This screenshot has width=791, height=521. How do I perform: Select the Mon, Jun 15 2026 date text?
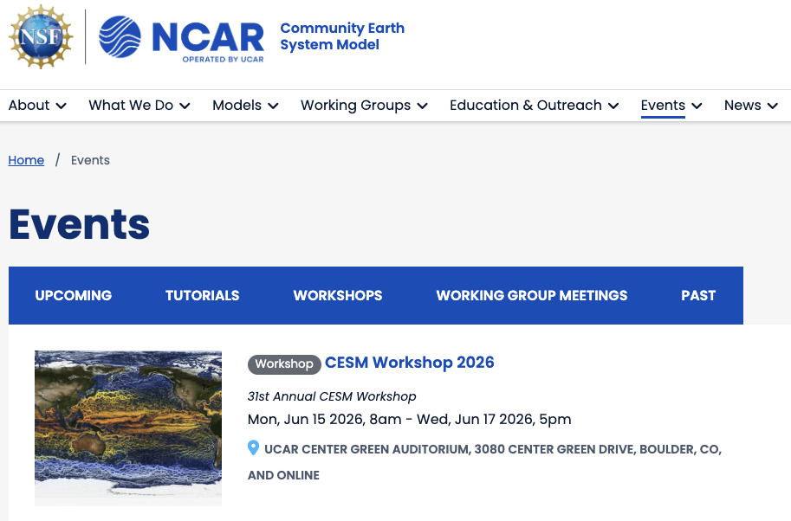pos(410,419)
